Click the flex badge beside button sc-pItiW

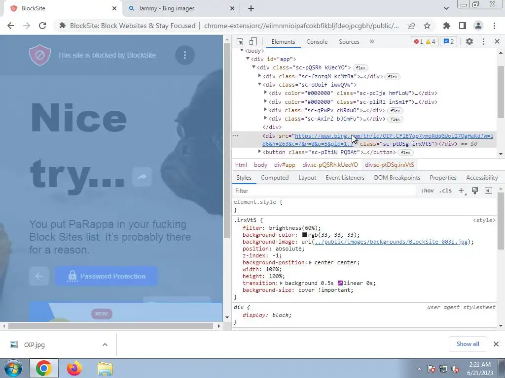coord(405,153)
